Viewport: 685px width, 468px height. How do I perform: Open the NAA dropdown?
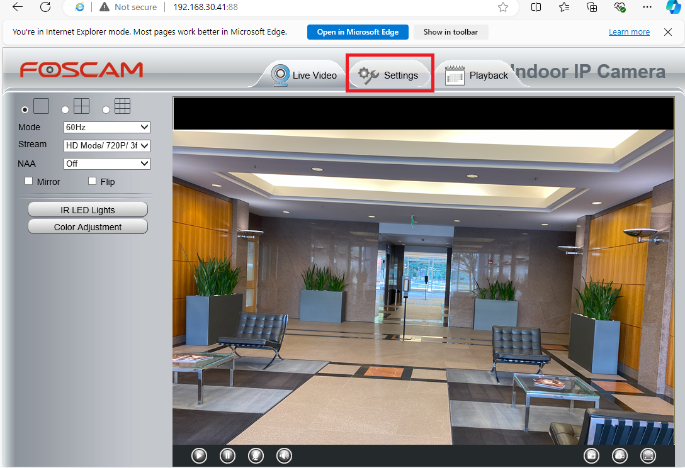click(x=107, y=164)
